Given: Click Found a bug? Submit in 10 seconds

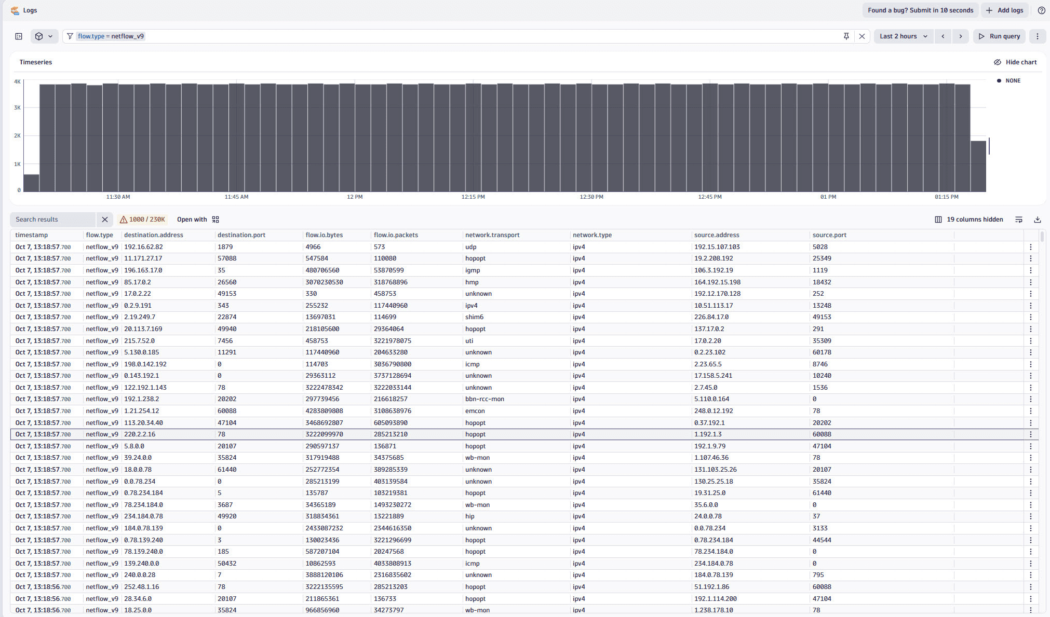Looking at the screenshot, I should [x=920, y=10].
